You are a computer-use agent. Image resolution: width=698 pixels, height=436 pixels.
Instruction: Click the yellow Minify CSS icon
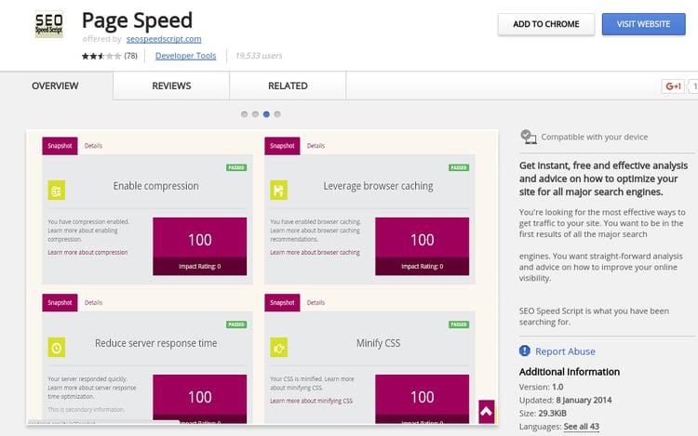pyautogui.click(x=278, y=348)
